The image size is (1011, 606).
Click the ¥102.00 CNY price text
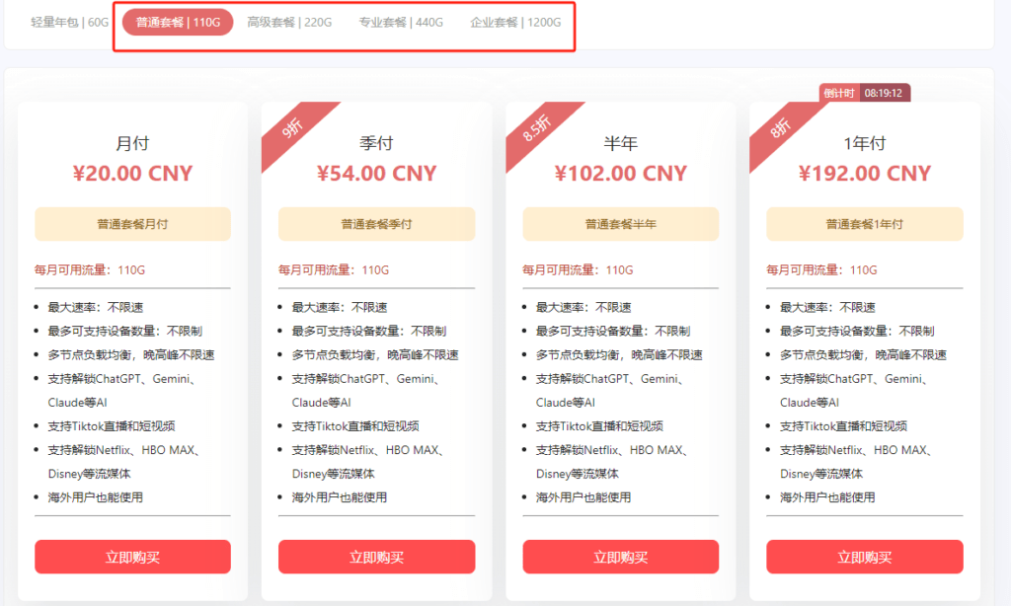[621, 174]
